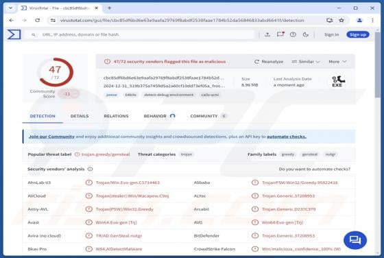The height and width of the screenshot is (258, 384).
Task: Click warning icon in CrowdStrike Falcon row
Action: [x=255, y=248]
